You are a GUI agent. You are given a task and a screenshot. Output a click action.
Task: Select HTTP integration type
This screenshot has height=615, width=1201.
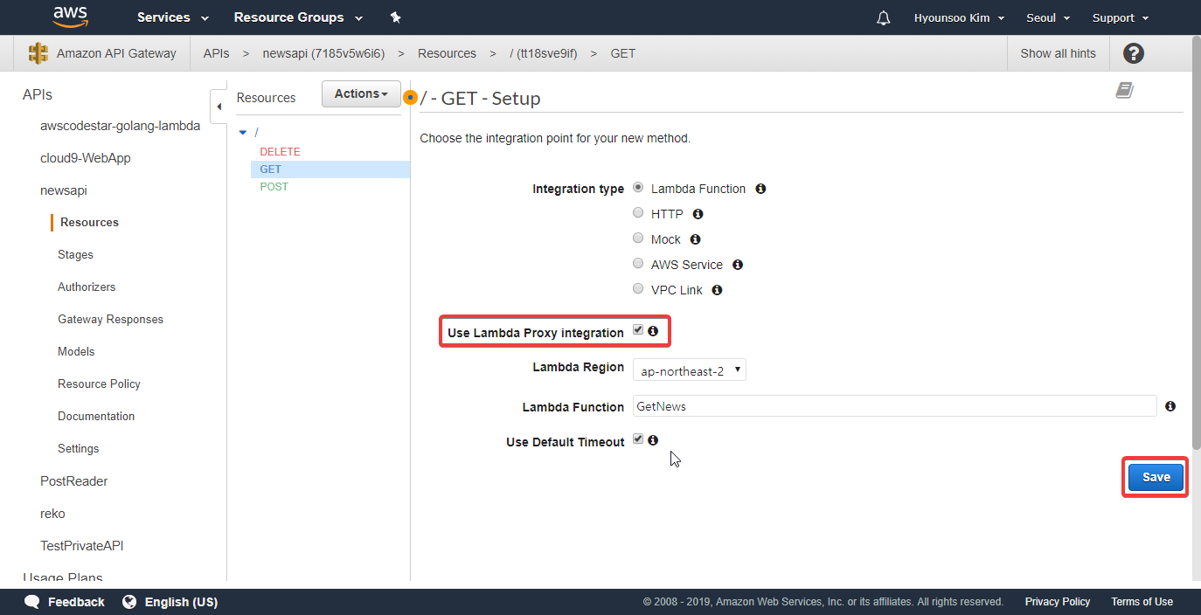[x=638, y=213]
